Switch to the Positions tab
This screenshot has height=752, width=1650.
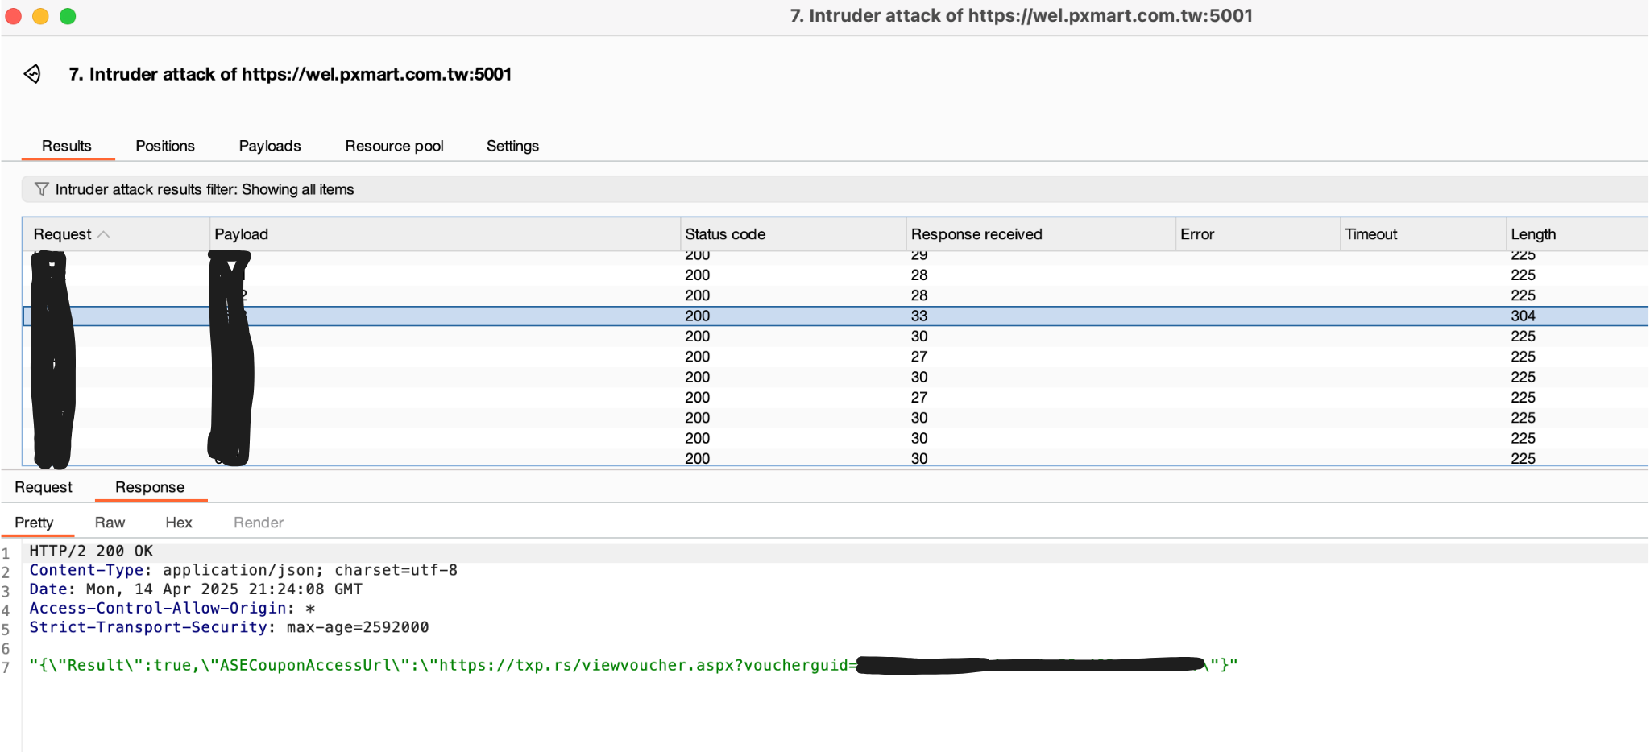click(165, 146)
